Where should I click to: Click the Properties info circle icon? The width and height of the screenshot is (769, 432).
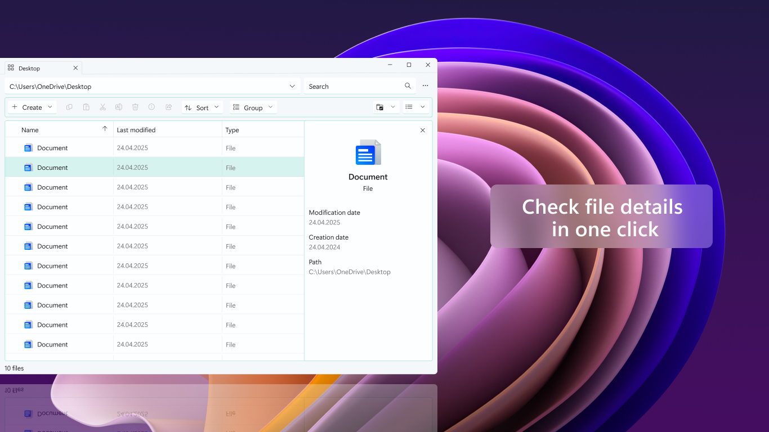click(x=151, y=107)
